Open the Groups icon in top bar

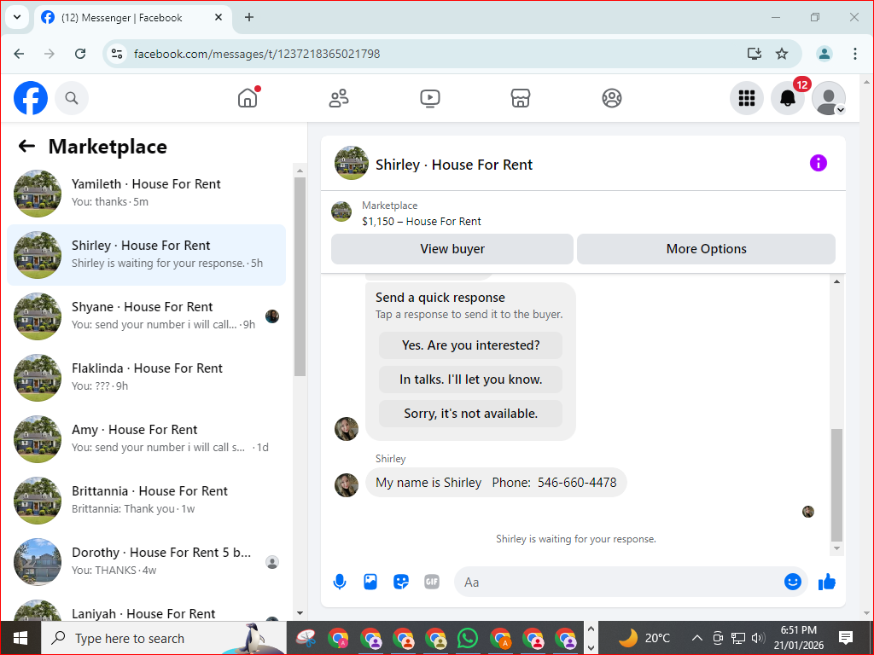click(x=611, y=98)
